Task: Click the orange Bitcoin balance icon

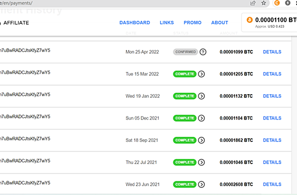Action: point(250,20)
